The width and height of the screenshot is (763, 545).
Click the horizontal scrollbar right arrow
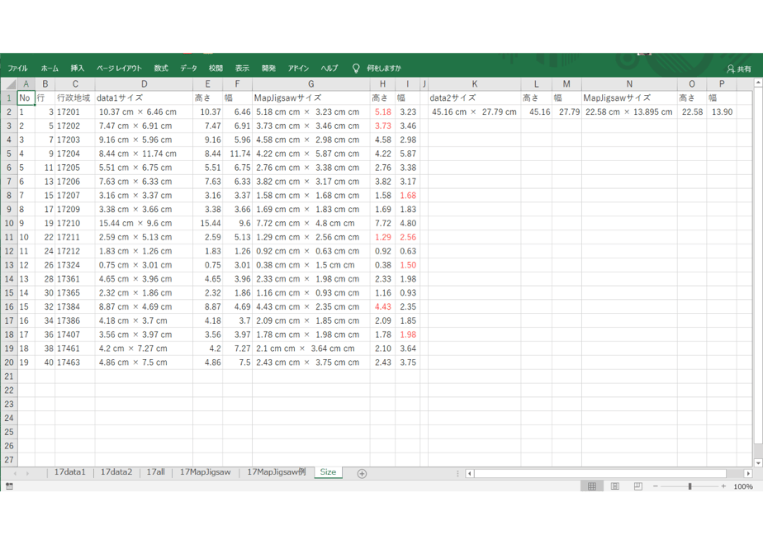point(748,473)
